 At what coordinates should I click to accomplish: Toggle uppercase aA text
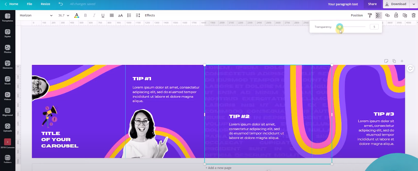pyautogui.click(x=120, y=15)
